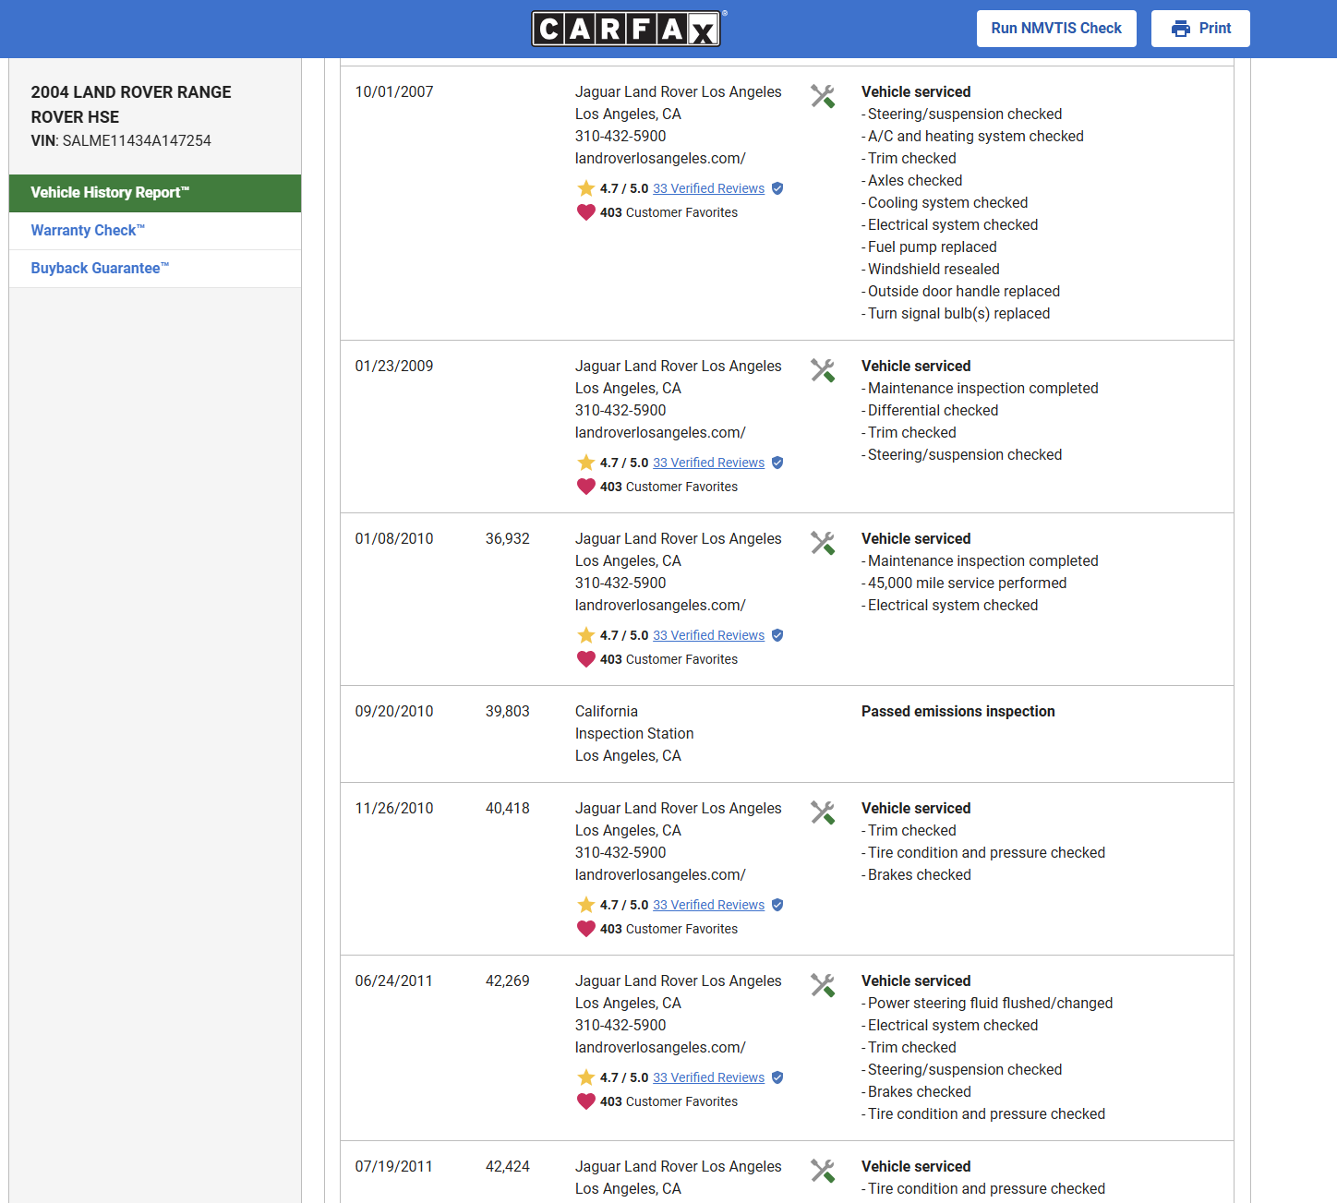The width and height of the screenshot is (1337, 1203).
Task: Click the star rating icon in 11/26/2010 entry
Action: coord(585,905)
